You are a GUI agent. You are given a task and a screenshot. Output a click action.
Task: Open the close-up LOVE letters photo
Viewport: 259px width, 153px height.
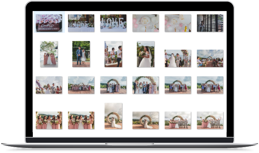[x=113, y=23]
